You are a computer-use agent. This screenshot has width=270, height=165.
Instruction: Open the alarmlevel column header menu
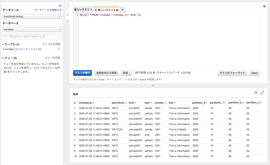point(126,103)
